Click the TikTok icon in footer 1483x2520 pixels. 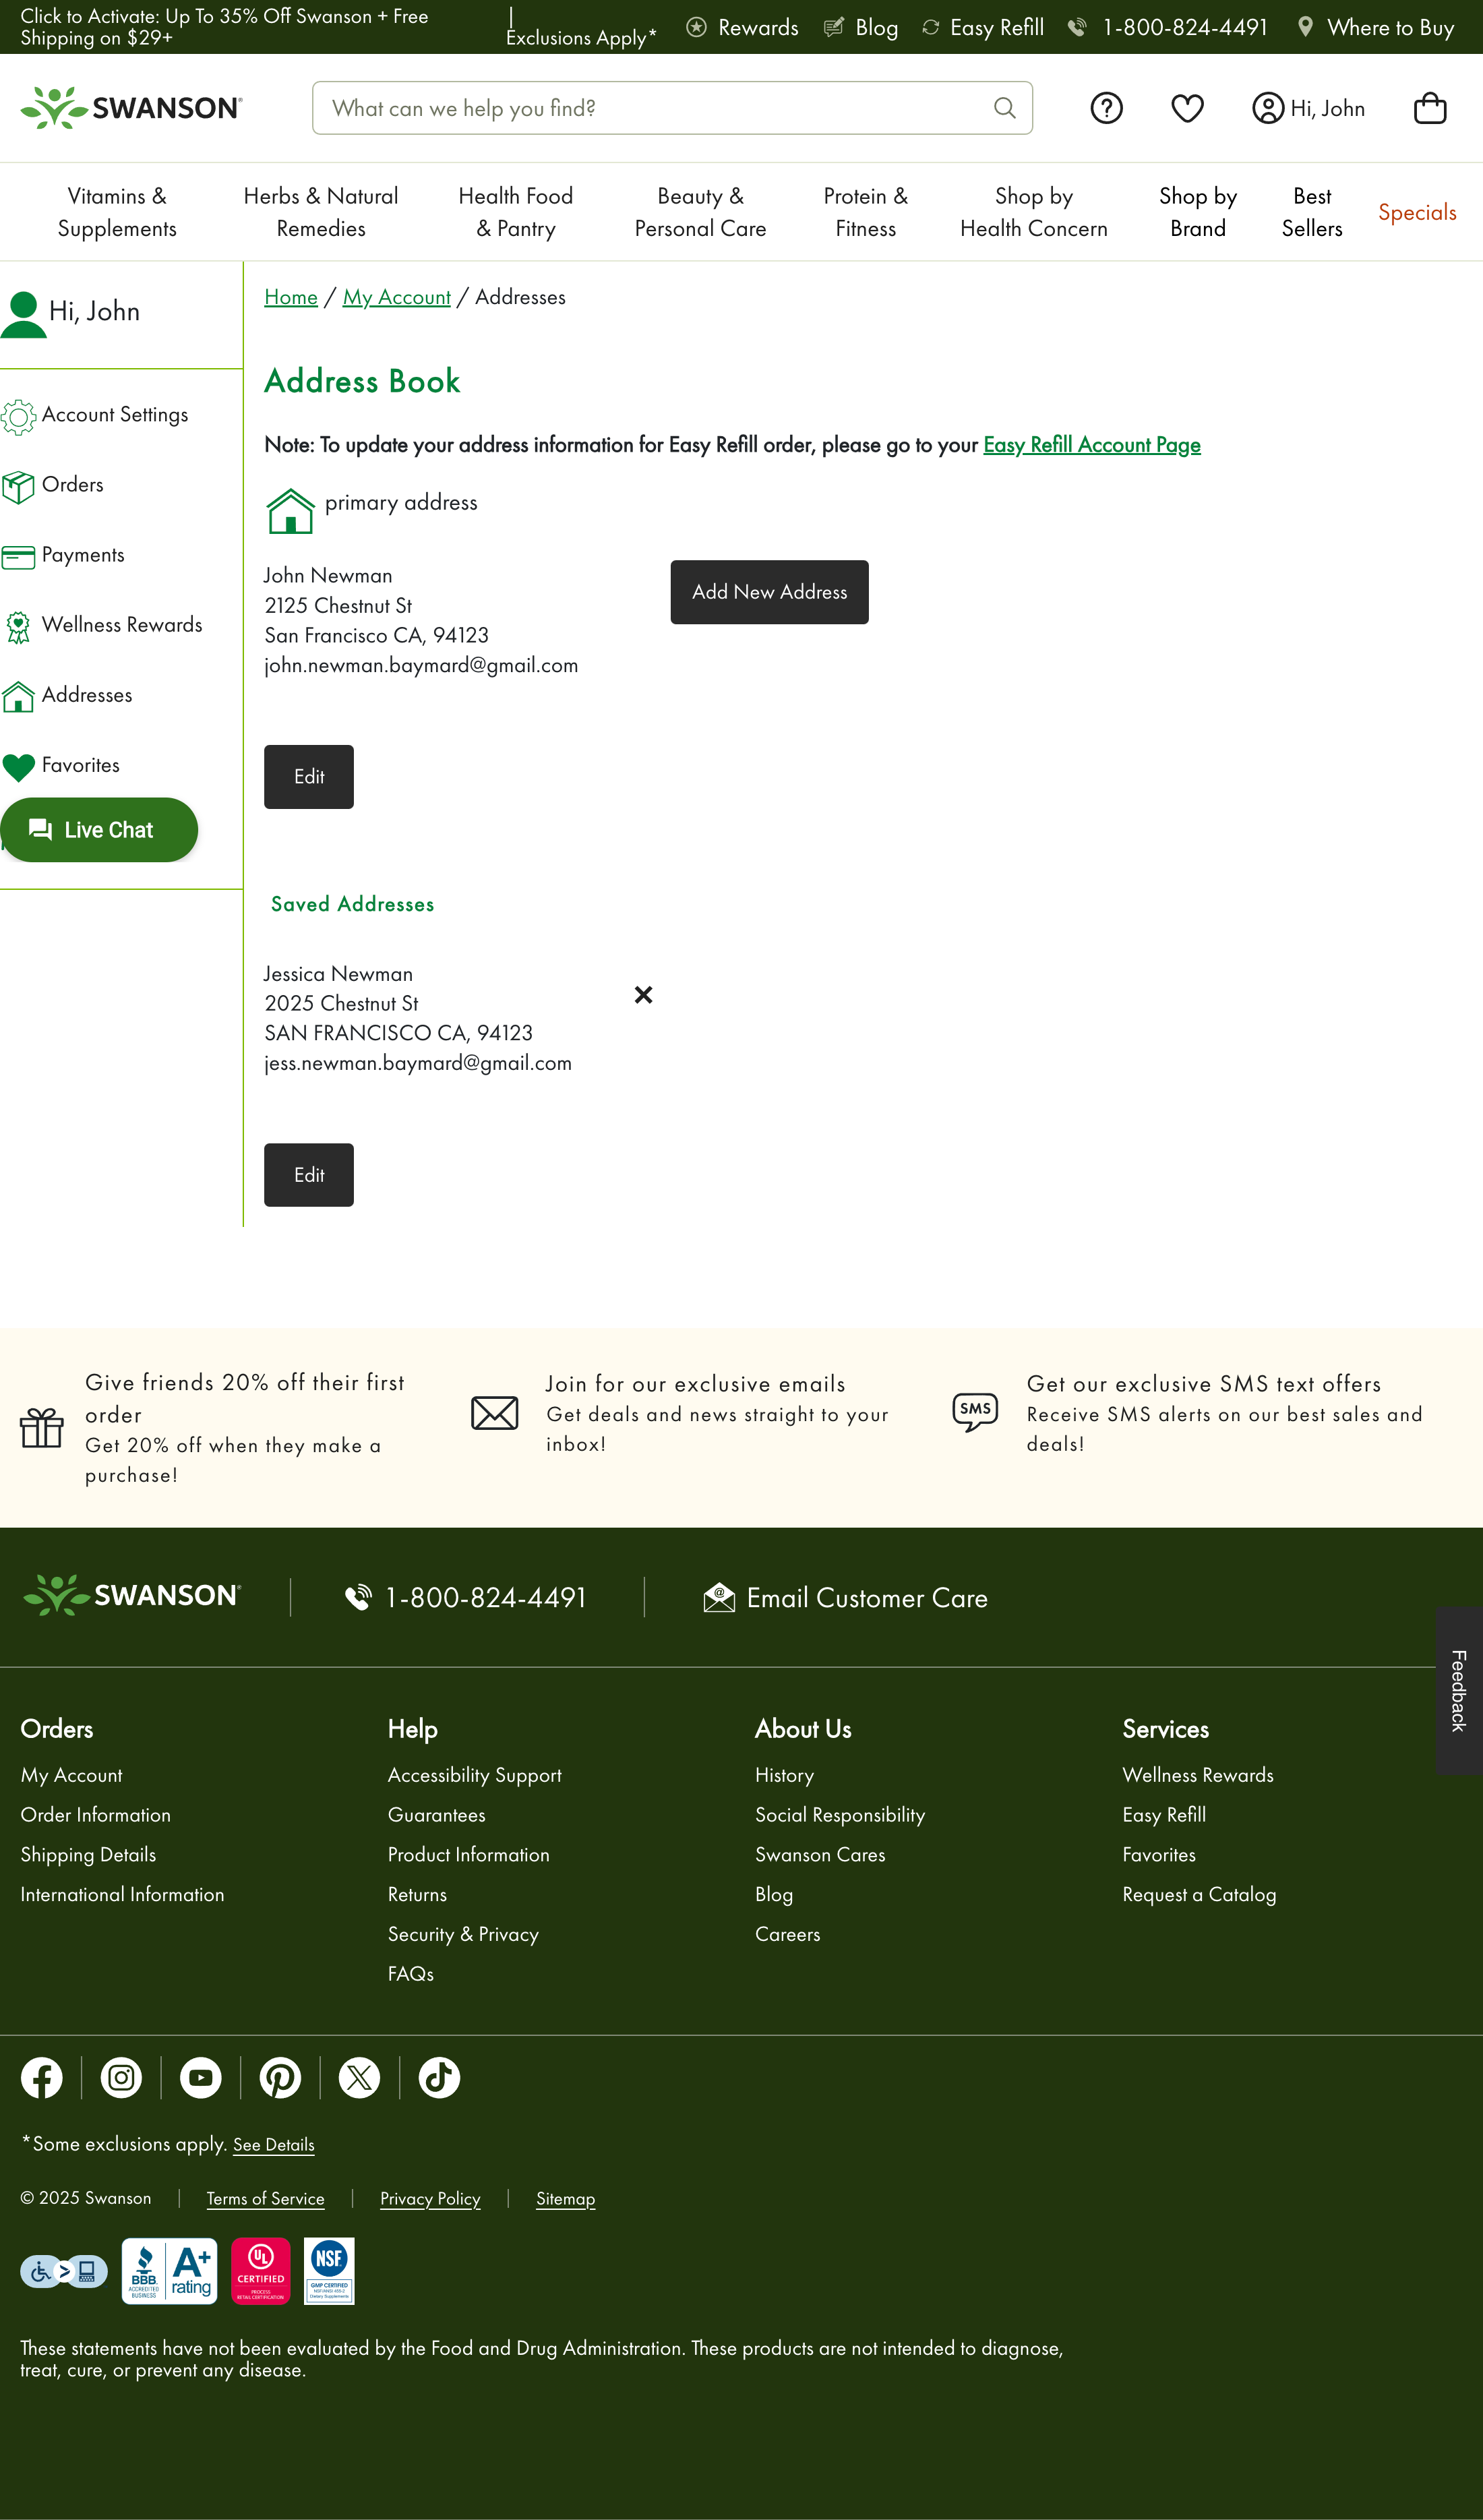[438, 2077]
